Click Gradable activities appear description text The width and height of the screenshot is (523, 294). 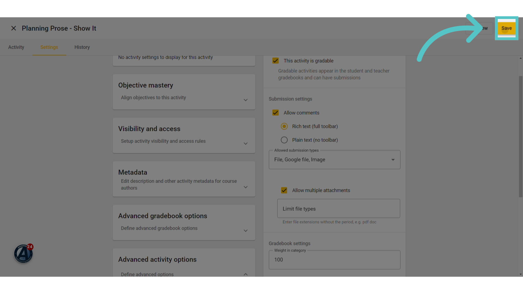(x=334, y=74)
